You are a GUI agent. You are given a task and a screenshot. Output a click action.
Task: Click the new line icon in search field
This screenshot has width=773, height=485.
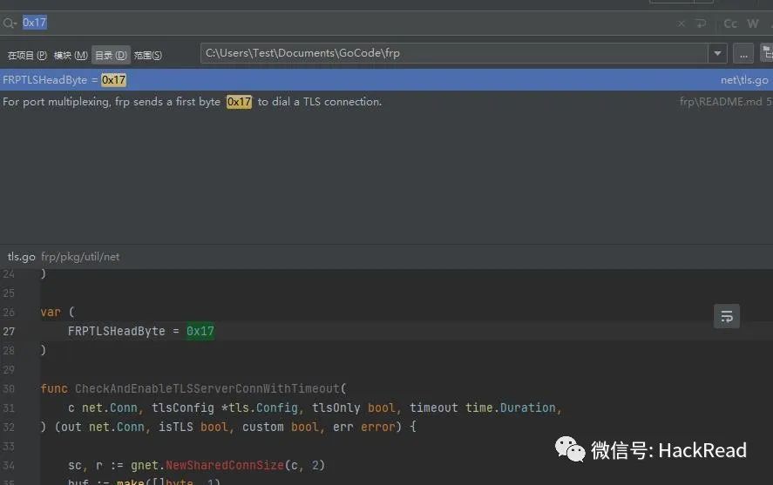pyautogui.click(x=701, y=24)
